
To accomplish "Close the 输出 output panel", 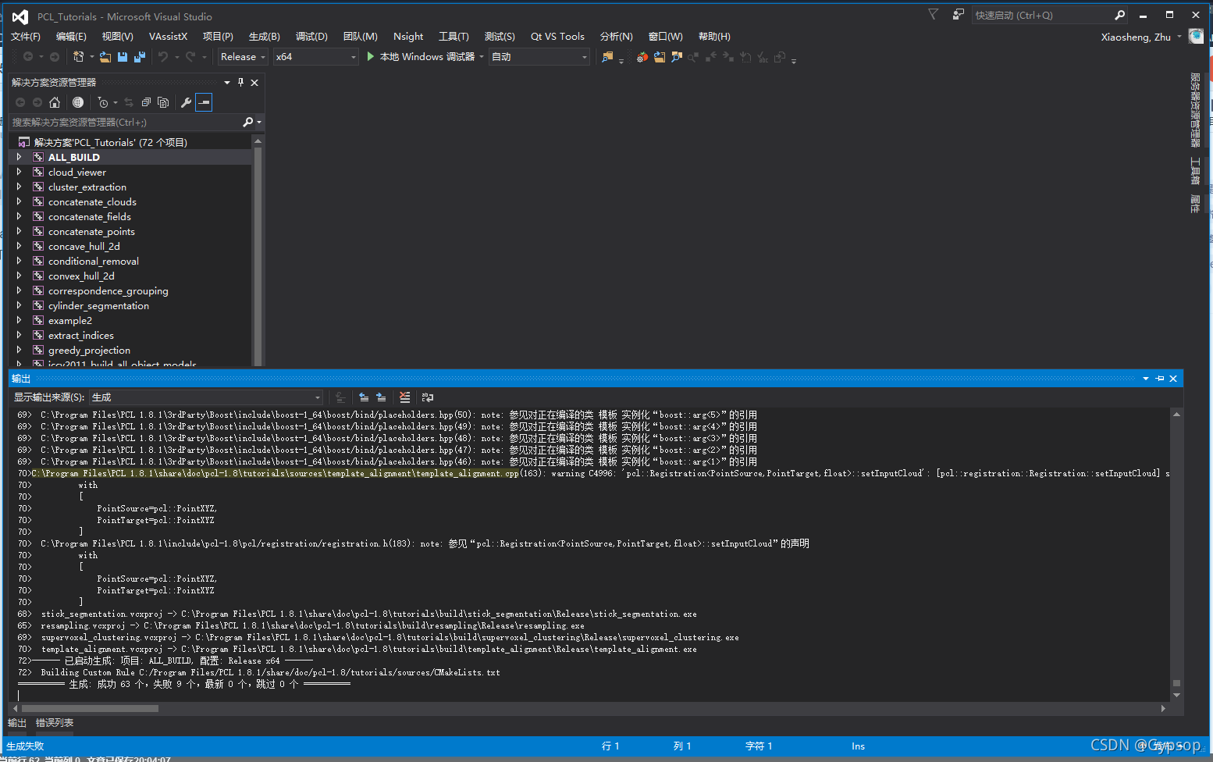I will (1173, 379).
